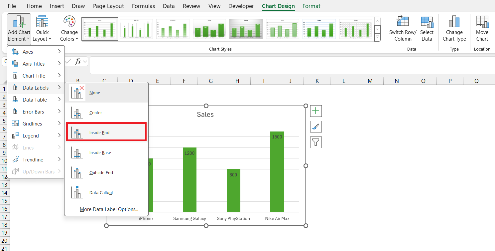Click the Trendline icon in the menu

(x=15, y=159)
